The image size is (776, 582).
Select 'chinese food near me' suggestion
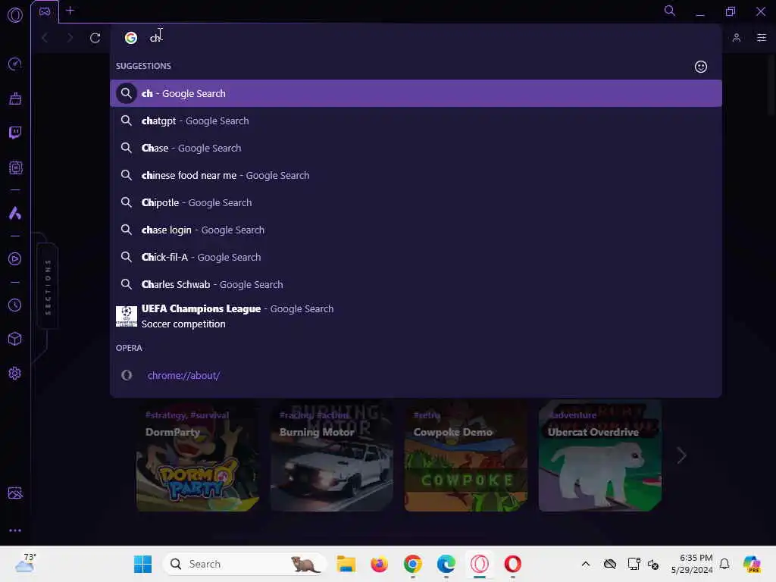pos(416,175)
